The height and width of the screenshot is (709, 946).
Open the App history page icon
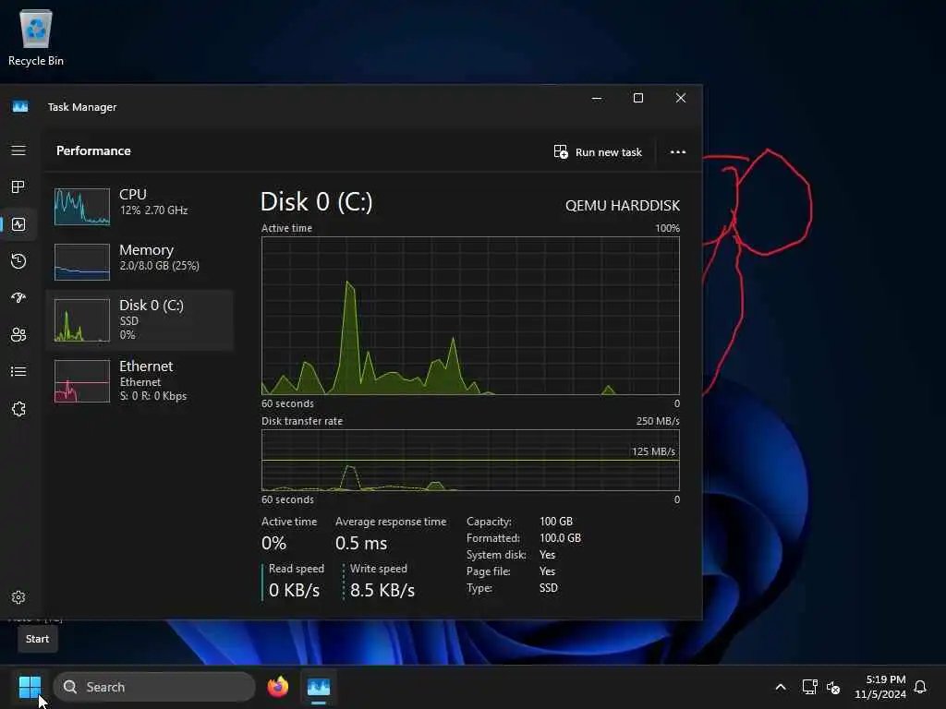[18, 261]
